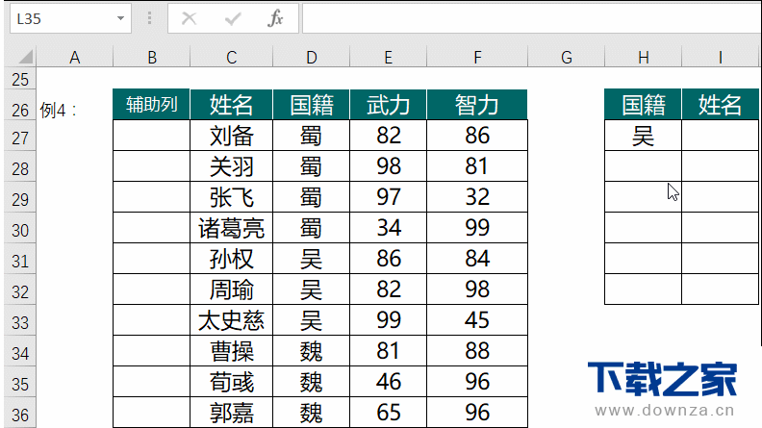Click the 国籍 header in column D

(x=312, y=105)
